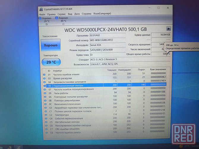Viewport: 199px width, 149px height.
Task: Click the CrystalDiskInfo title bar app icon
Action: point(41,9)
